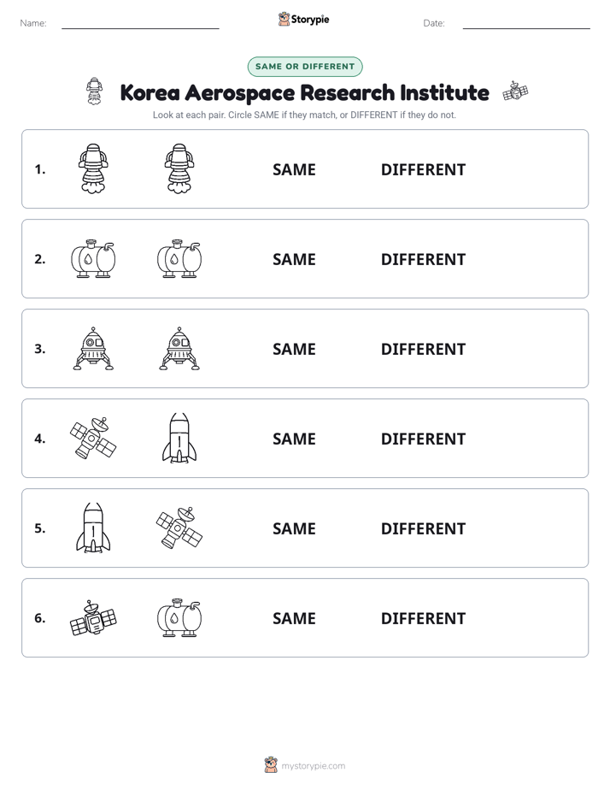Click the rocket icon in row 5
Image resolution: width=610 pixels, height=790 pixels.
(93, 528)
